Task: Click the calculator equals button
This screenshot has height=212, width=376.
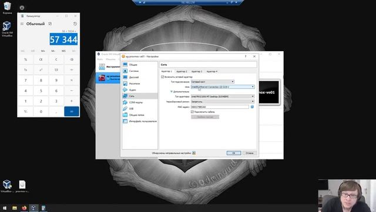Action: pyautogui.click(x=72, y=111)
